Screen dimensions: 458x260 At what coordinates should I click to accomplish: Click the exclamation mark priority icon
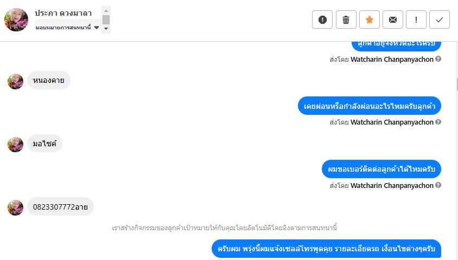tap(416, 19)
